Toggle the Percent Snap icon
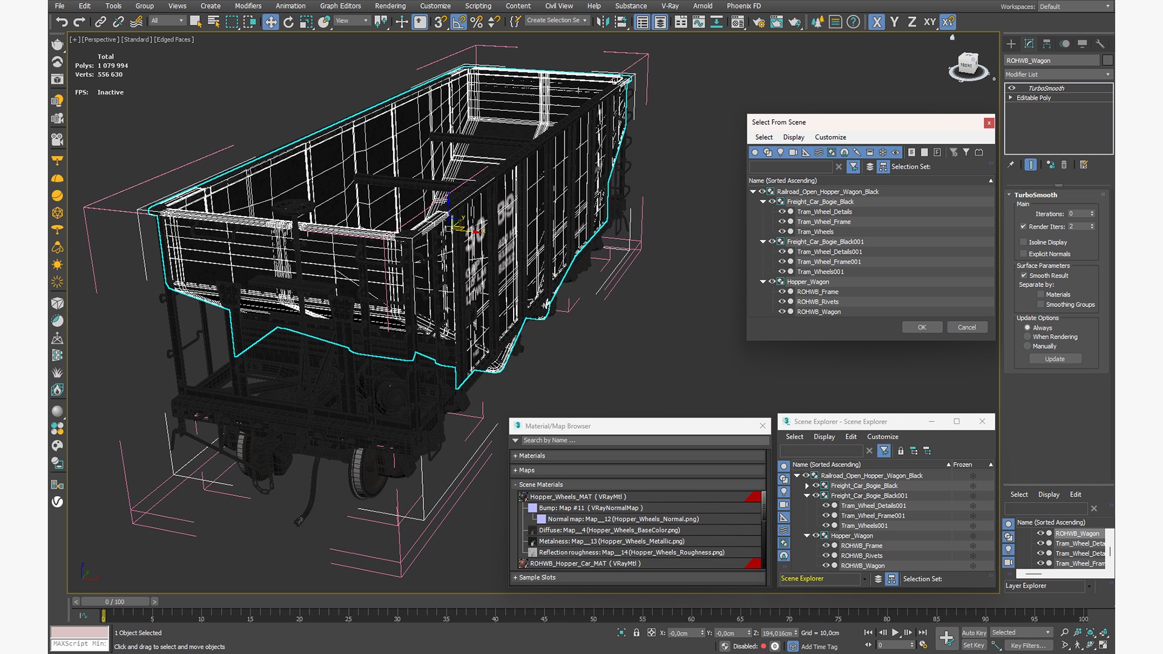The height and width of the screenshot is (654, 1163). click(x=477, y=22)
